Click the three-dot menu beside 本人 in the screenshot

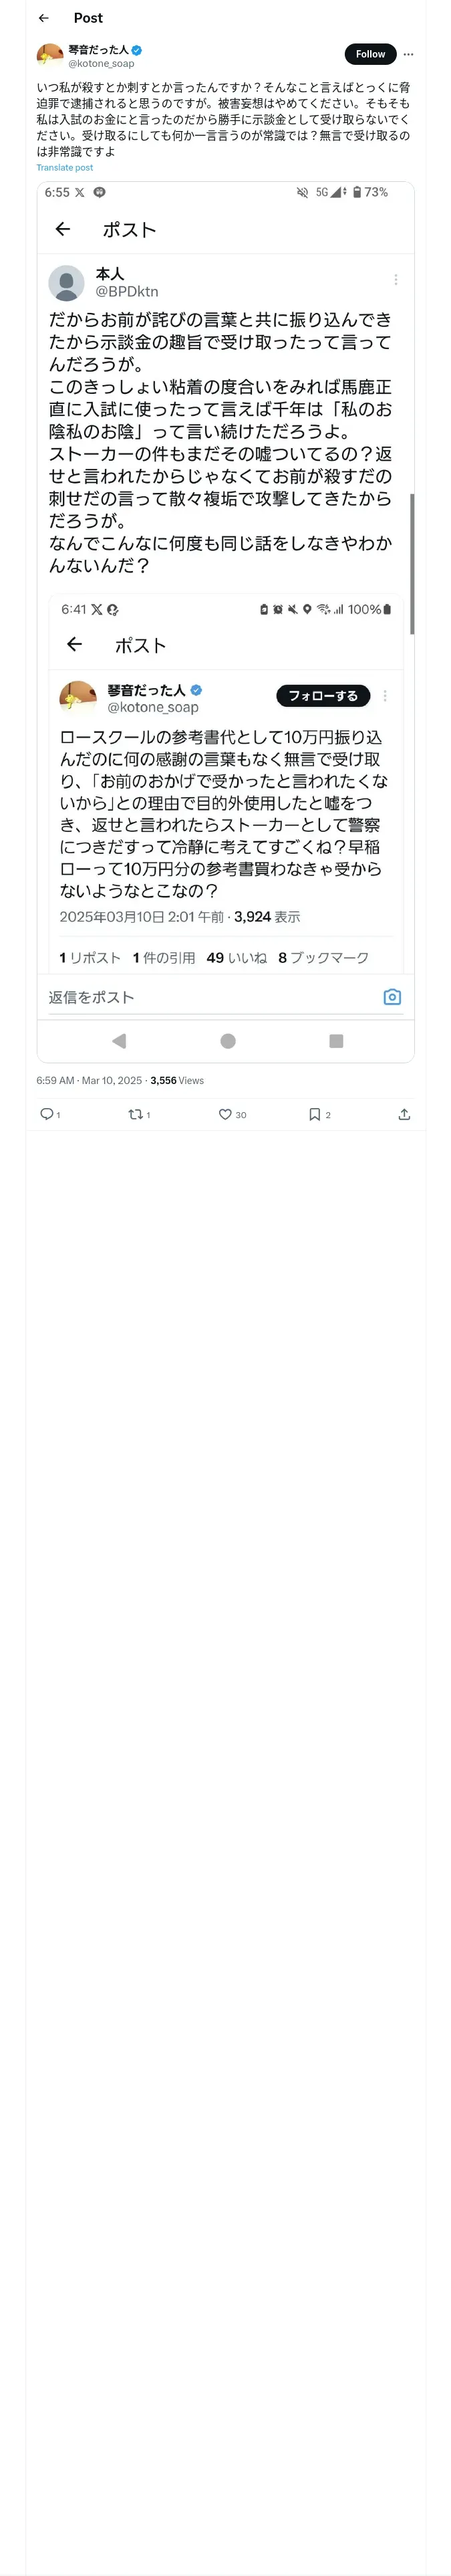click(x=396, y=280)
